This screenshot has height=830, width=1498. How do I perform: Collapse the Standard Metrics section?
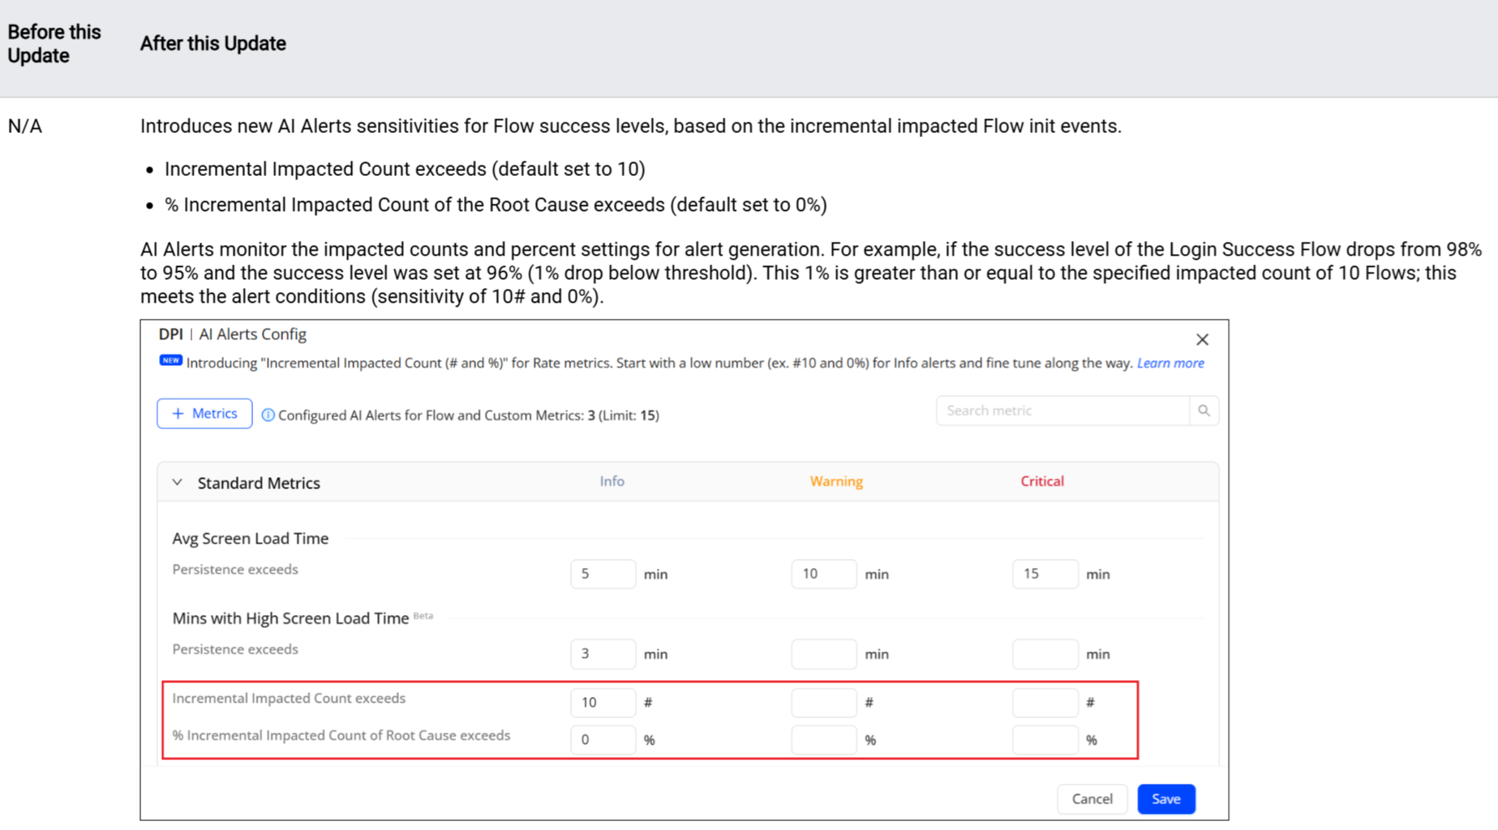[x=178, y=483]
